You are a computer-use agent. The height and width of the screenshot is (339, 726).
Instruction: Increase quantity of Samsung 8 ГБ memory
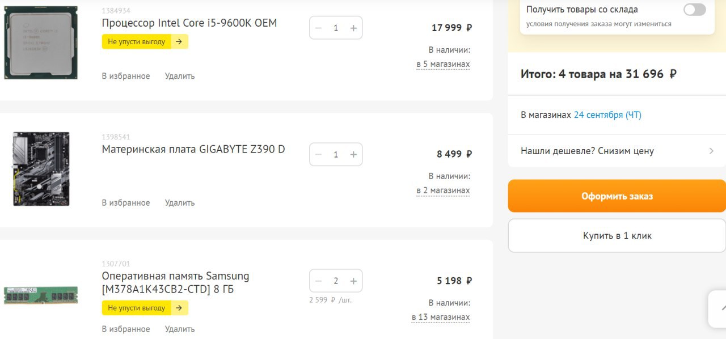pyautogui.click(x=353, y=281)
